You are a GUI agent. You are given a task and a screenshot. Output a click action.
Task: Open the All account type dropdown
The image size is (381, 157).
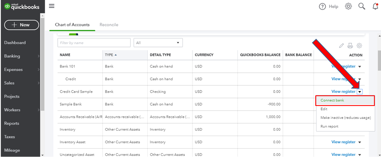(x=158, y=43)
